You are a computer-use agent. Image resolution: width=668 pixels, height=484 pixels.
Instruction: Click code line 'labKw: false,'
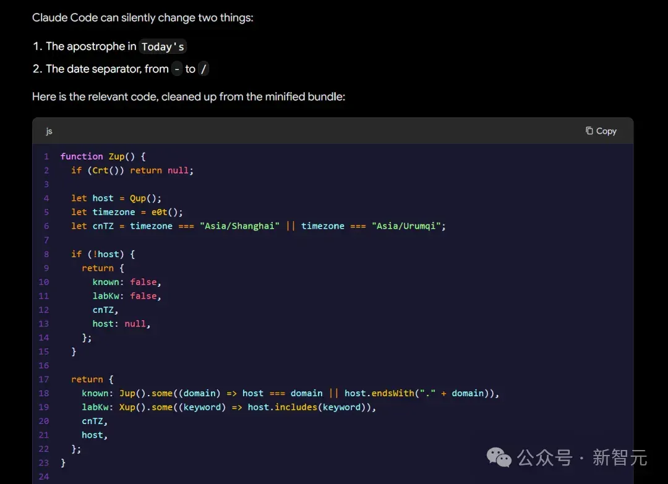pyautogui.click(x=127, y=296)
